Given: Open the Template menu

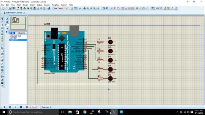Looking at the screenshot, I should (x=55, y=5).
